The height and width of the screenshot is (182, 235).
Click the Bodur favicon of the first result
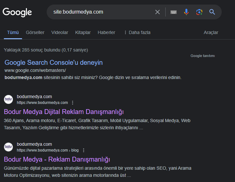pos(8,99)
